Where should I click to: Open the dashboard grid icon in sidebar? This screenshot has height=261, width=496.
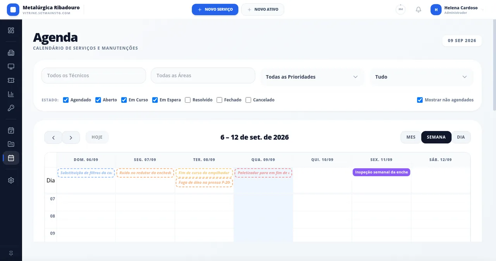point(11,30)
